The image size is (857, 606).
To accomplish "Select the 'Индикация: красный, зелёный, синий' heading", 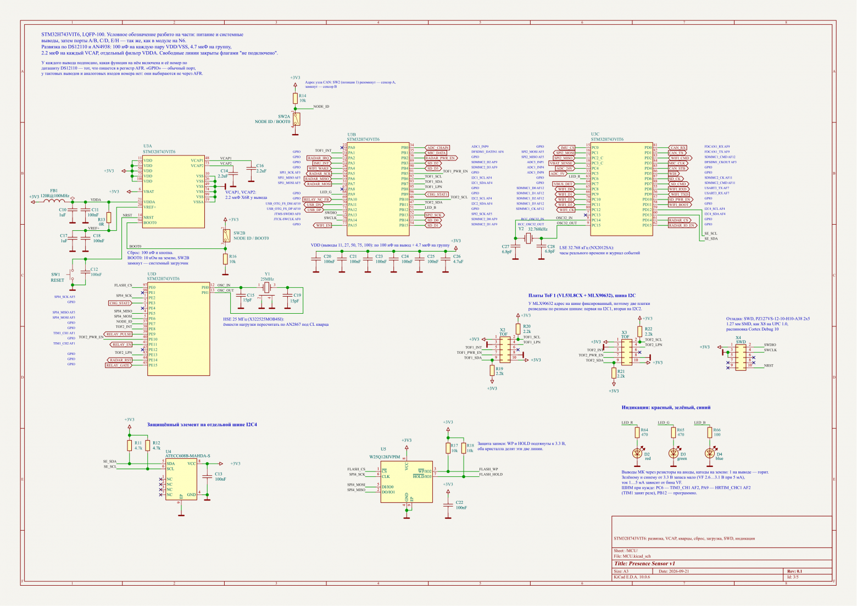I will click(x=666, y=408).
